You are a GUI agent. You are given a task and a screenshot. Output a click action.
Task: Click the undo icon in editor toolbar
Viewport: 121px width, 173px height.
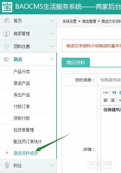click(x=114, y=93)
